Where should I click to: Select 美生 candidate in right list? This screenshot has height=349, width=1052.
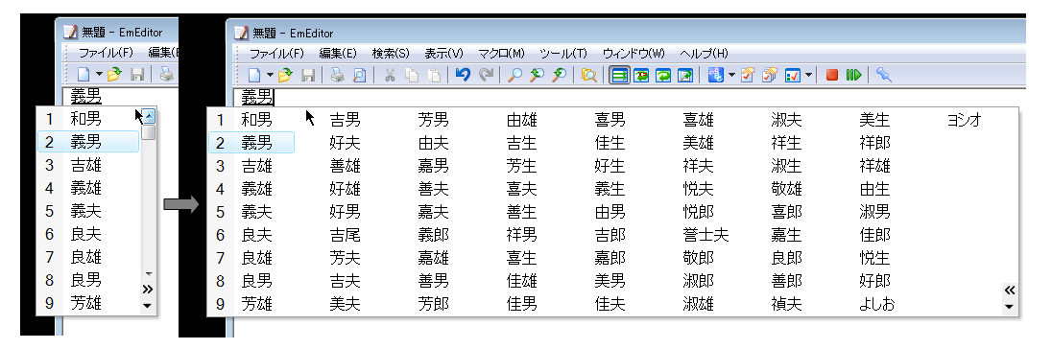click(x=874, y=120)
